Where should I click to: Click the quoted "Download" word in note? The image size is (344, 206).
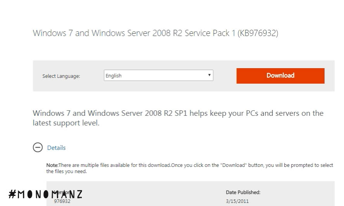[x=233, y=165]
